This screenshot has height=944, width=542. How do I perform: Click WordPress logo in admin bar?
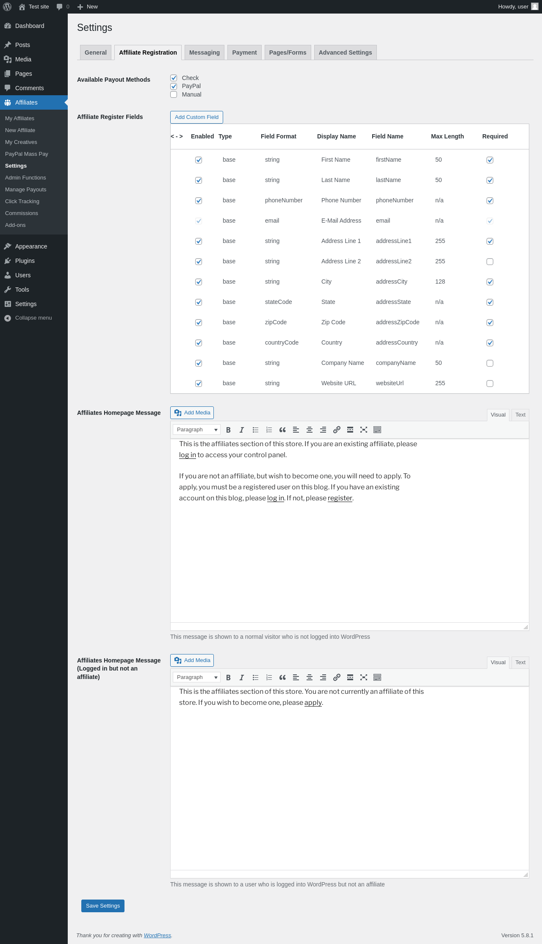(7, 7)
